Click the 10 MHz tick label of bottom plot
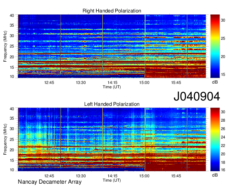 pos(12,170)
